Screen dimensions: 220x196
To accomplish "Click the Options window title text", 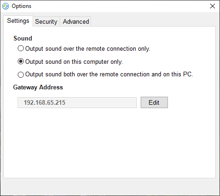I will click(21, 6).
